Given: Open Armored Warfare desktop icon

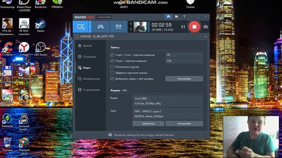Looking at the screenshot, I should click(24, 122).
